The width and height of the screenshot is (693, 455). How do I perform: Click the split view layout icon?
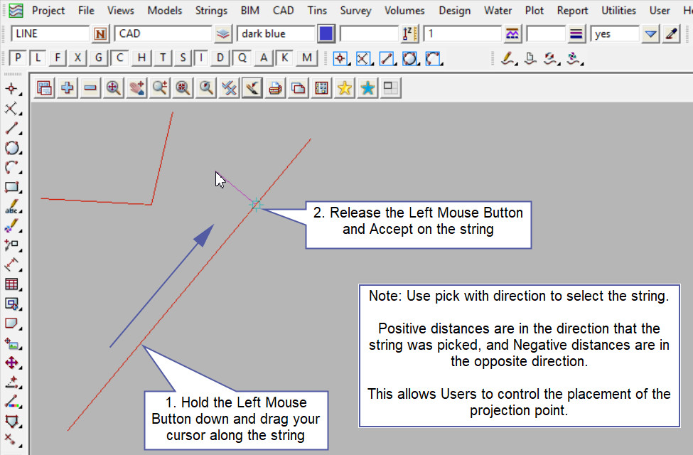pos(391,88)
